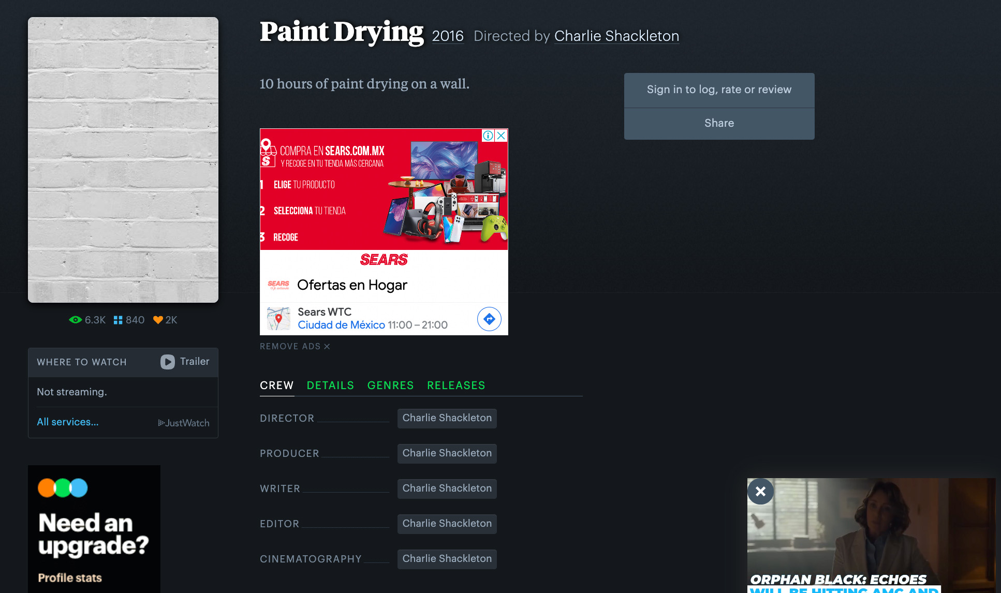Open All services link

point(68,422)
